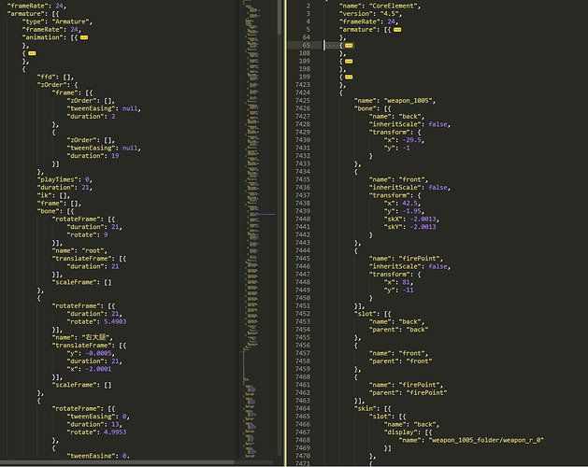Screen dimensions: 588x467
Task: Click "parent": "back" on line 7454
Action: (x=398, y=330)
